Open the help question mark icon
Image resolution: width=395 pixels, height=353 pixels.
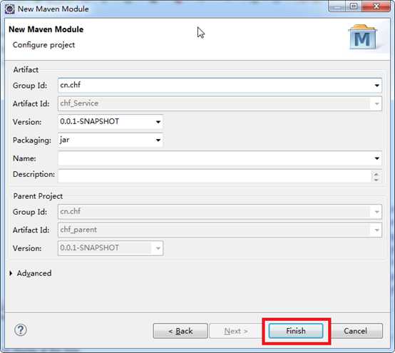(21, 330)
